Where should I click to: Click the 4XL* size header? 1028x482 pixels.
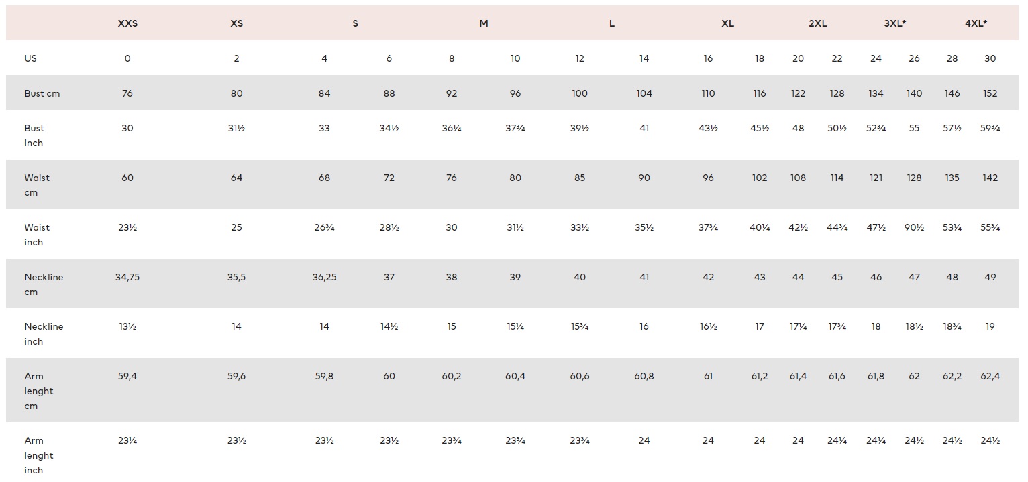[976, 23]
